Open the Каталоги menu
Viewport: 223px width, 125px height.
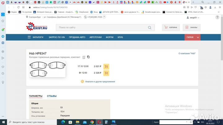pos(36,37)
